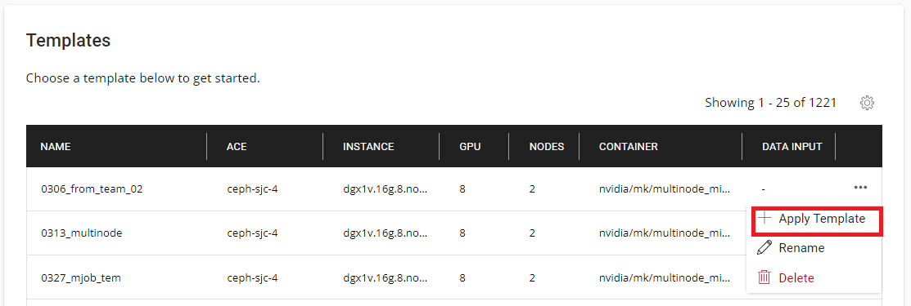Screen dimensions: 911x306
Task: Click container cell in 0313_multinode row
Action: (x=664, y=233)
